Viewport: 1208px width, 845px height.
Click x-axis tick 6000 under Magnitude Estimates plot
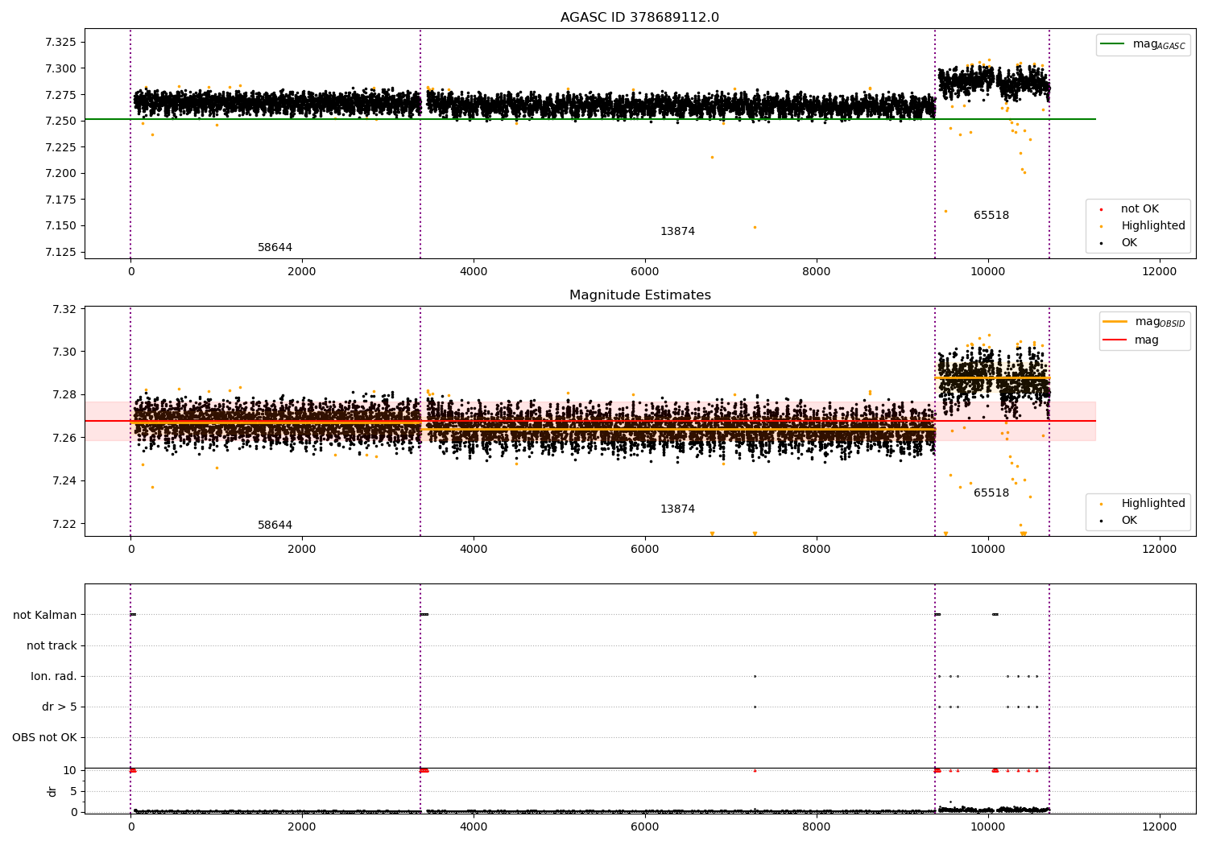(645, 550)
